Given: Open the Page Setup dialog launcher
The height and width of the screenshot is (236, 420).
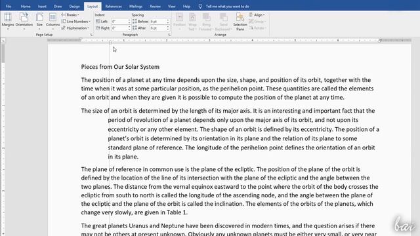Looking at the screenshot, I should [x=91, y=35].
